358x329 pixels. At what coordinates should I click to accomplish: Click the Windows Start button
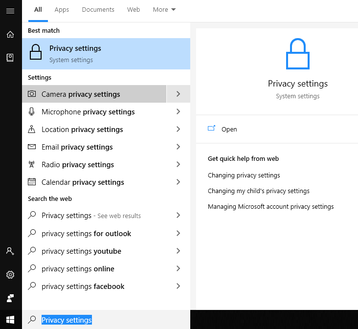10,319
